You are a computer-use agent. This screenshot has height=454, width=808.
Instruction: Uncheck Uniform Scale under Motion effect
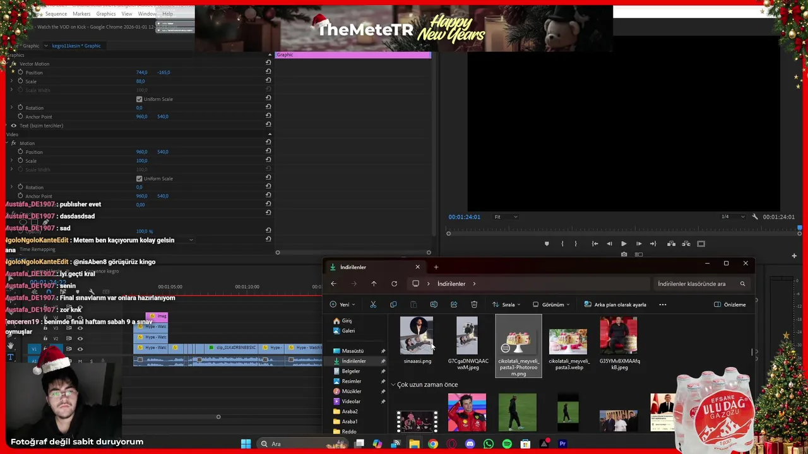click(x=140, y=178)
